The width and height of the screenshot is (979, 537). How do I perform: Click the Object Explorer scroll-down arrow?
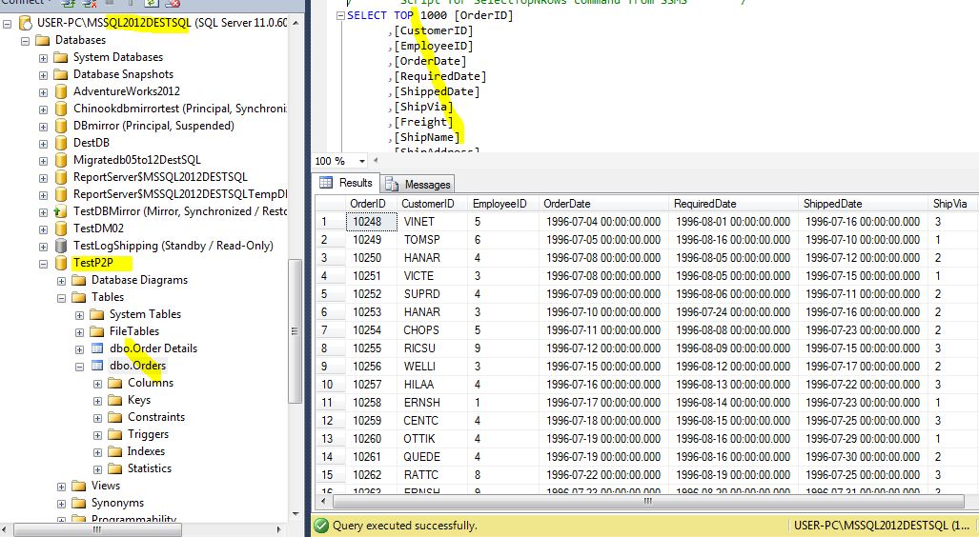296,514
